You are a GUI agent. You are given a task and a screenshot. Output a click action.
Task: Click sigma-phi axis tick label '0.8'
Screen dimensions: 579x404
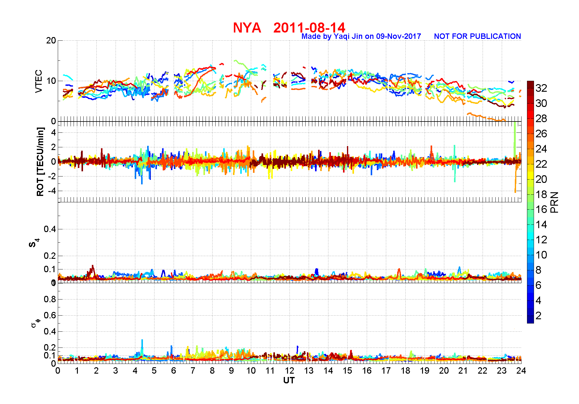click(x=50, y=299)
